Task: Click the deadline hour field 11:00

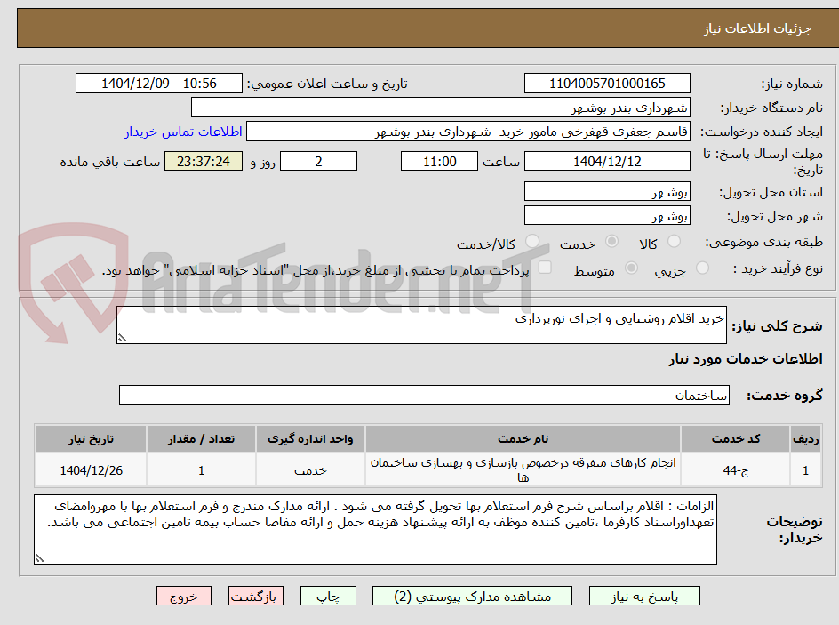Action: click(439, 161)
